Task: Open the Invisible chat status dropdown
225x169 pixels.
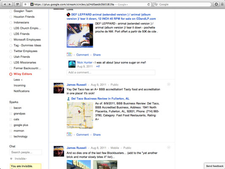Action: coord(21,159)
